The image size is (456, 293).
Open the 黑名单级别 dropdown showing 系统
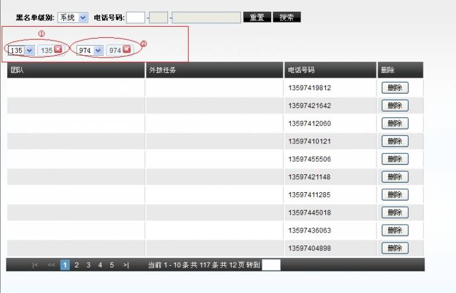[x=73, y=18]
